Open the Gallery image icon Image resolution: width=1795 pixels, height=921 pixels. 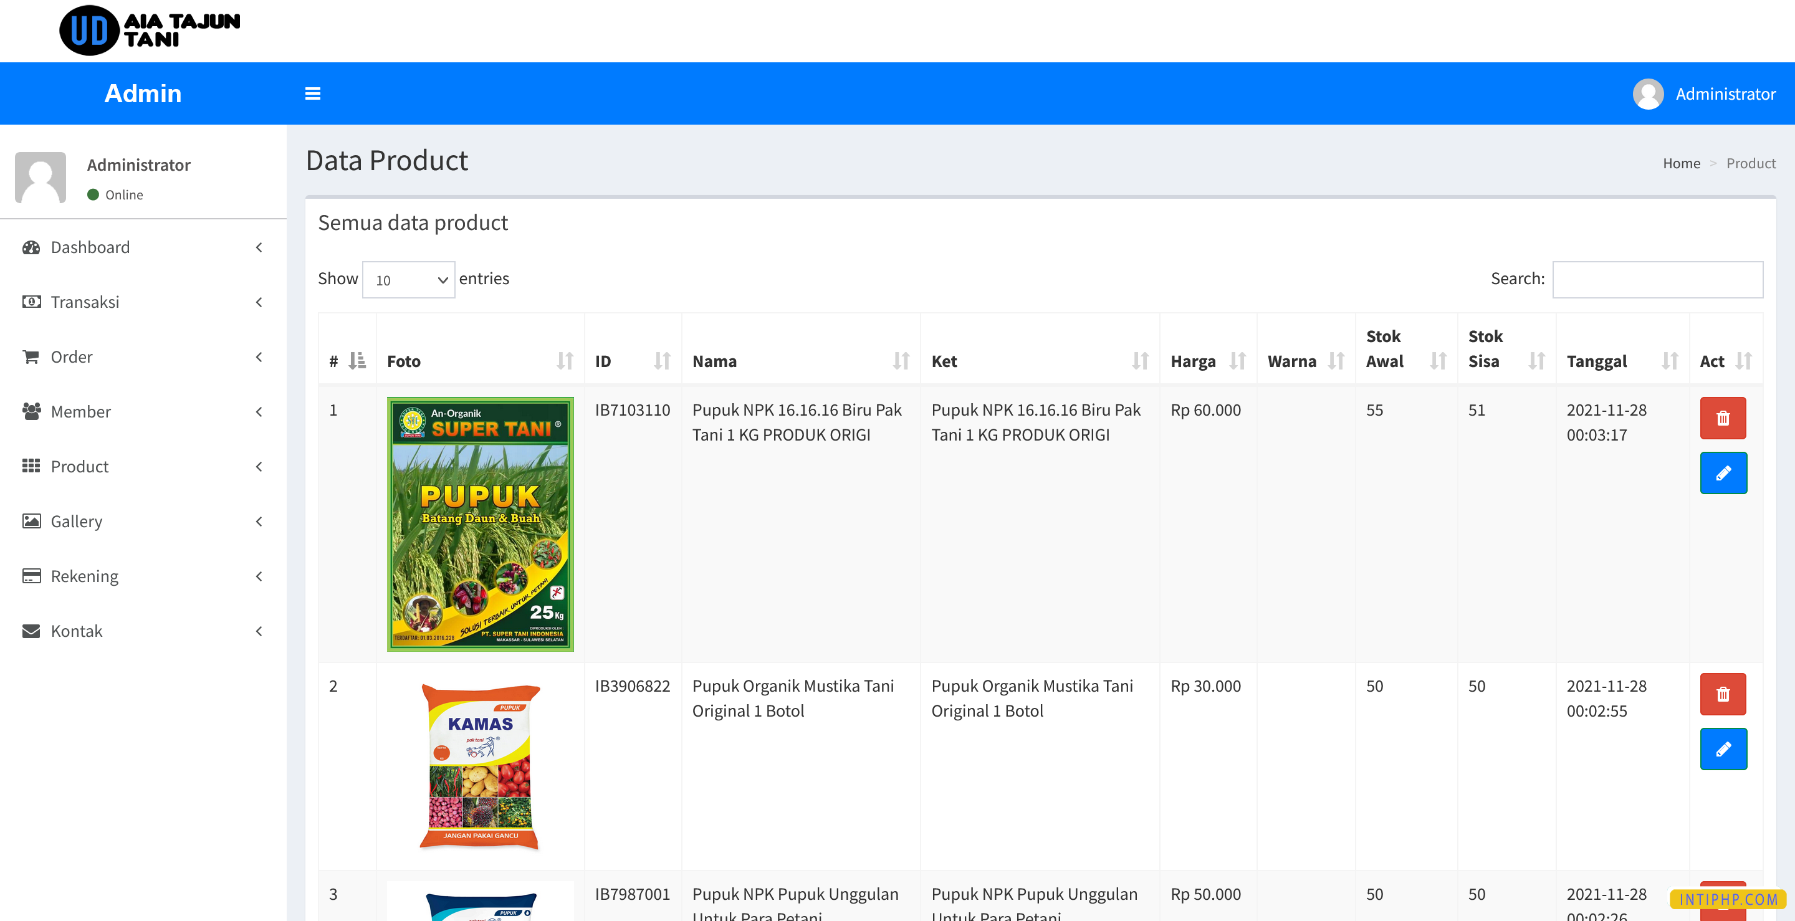click(31, 521)
